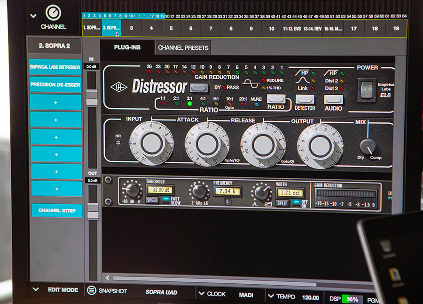423x304 pixels.
Task: Click the OUT level fader handle
Action: (93, 212)
